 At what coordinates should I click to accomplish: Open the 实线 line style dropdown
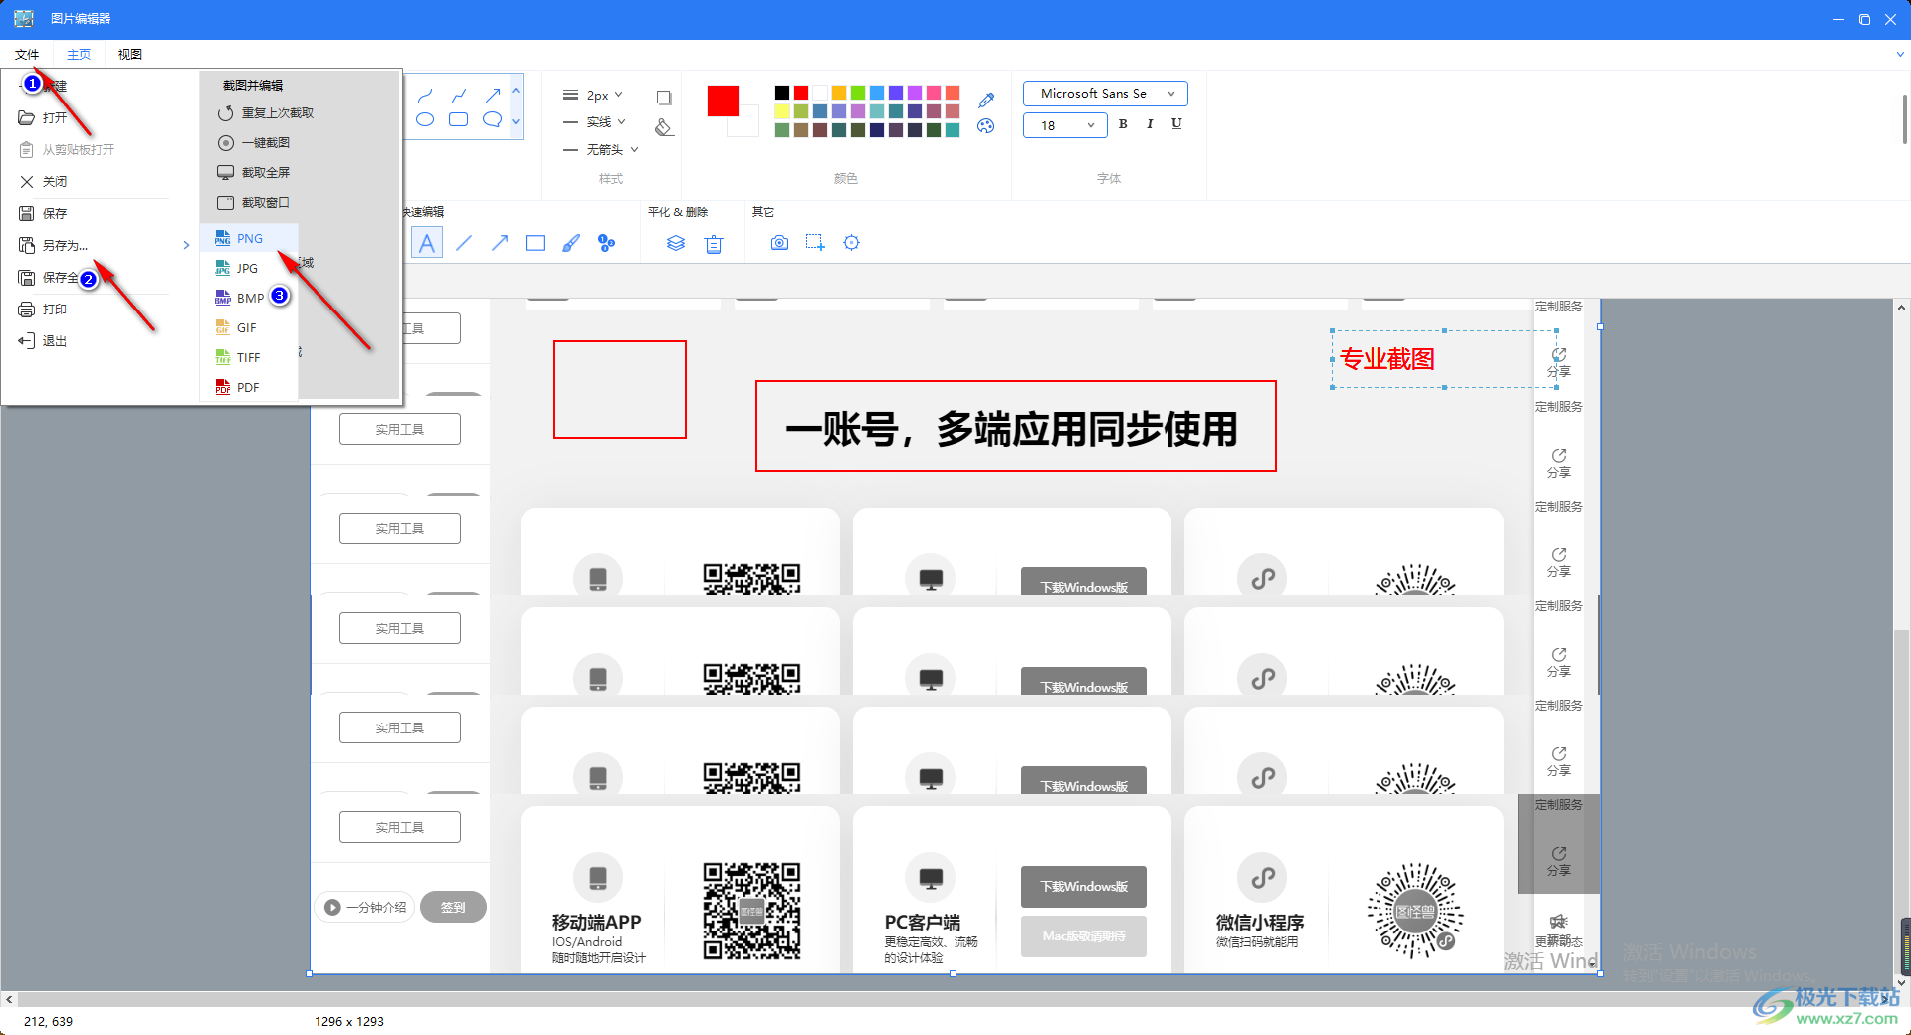[595, 122]
